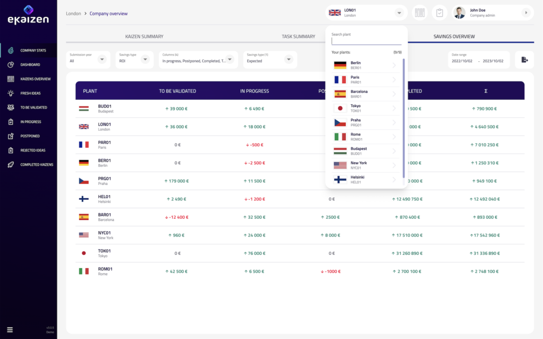Open To Be Validated scale icon
543x339 pixels.
11,108
